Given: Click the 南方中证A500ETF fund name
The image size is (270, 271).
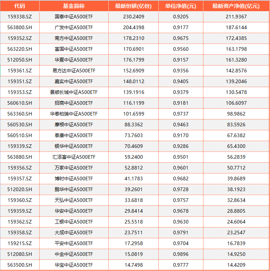Looking at the screenshot, I should [74, 38].
